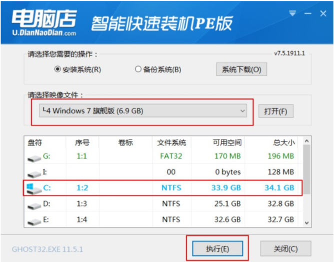Select the NTFS cell in D: row
Viewport: 334px width, 262px height.
(171, 203)
